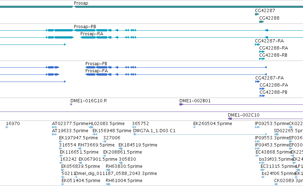
Task: Click the IP09553.3prime EST glyph
Action: (257, 141)
